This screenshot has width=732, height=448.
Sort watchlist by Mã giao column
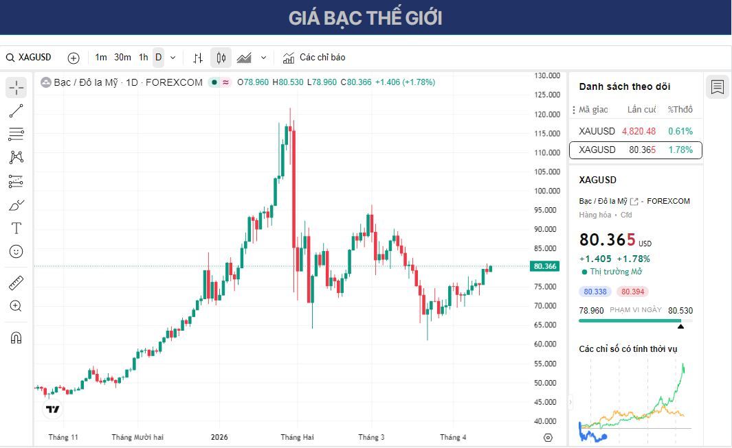pyautogui.click(x=593, y=110)
